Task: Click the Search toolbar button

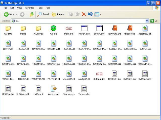Action: [43, 14]
